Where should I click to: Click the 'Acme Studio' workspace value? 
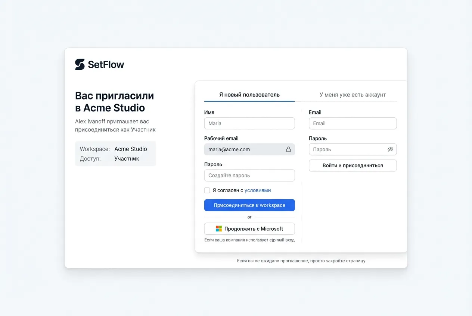131,149
